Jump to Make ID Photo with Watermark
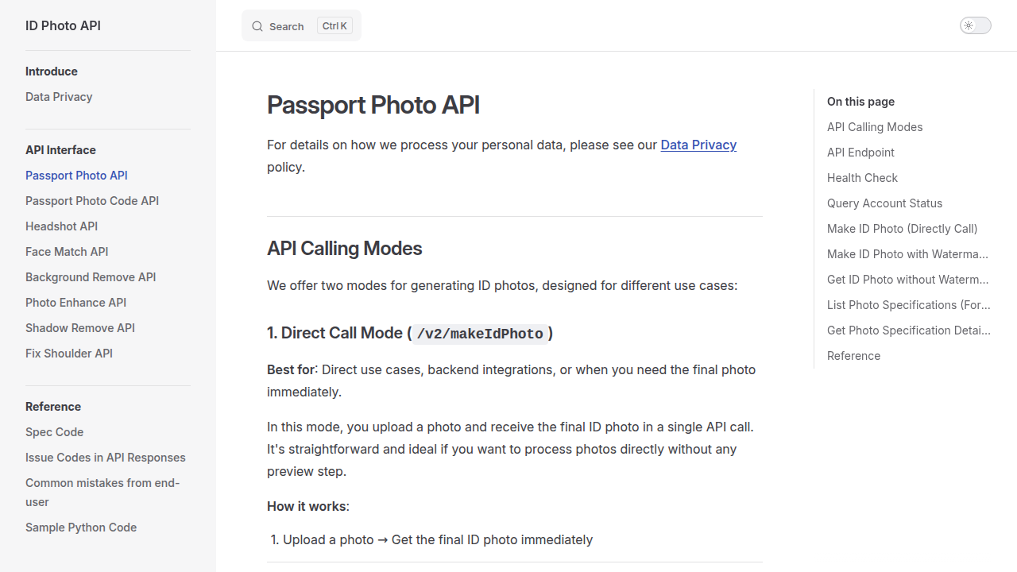 coord(908,254)
